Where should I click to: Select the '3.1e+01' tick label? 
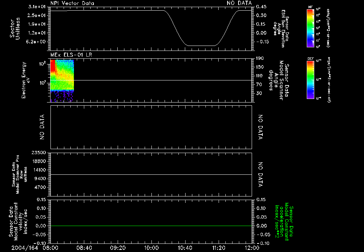pyautogui.click(x=37, y=7)
